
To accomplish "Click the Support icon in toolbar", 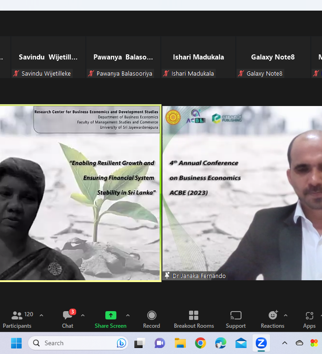I will tap(236, 319).
